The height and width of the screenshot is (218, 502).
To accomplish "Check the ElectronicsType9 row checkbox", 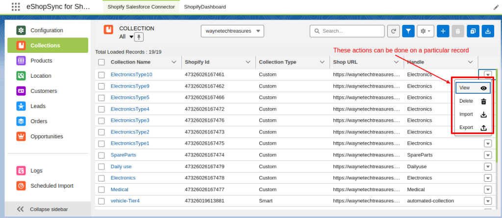I will (101, 86).
